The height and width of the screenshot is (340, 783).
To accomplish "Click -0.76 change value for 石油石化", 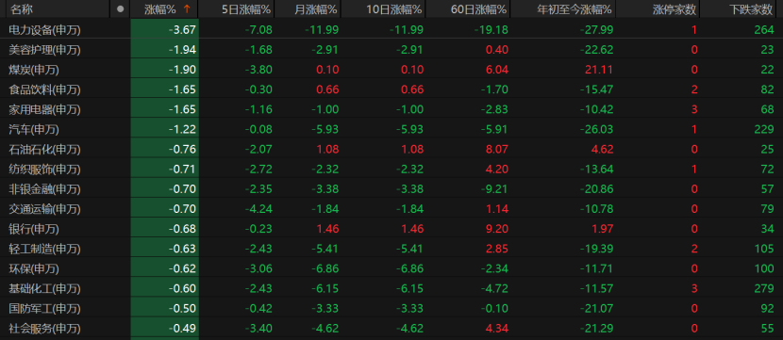I will 182,149.
